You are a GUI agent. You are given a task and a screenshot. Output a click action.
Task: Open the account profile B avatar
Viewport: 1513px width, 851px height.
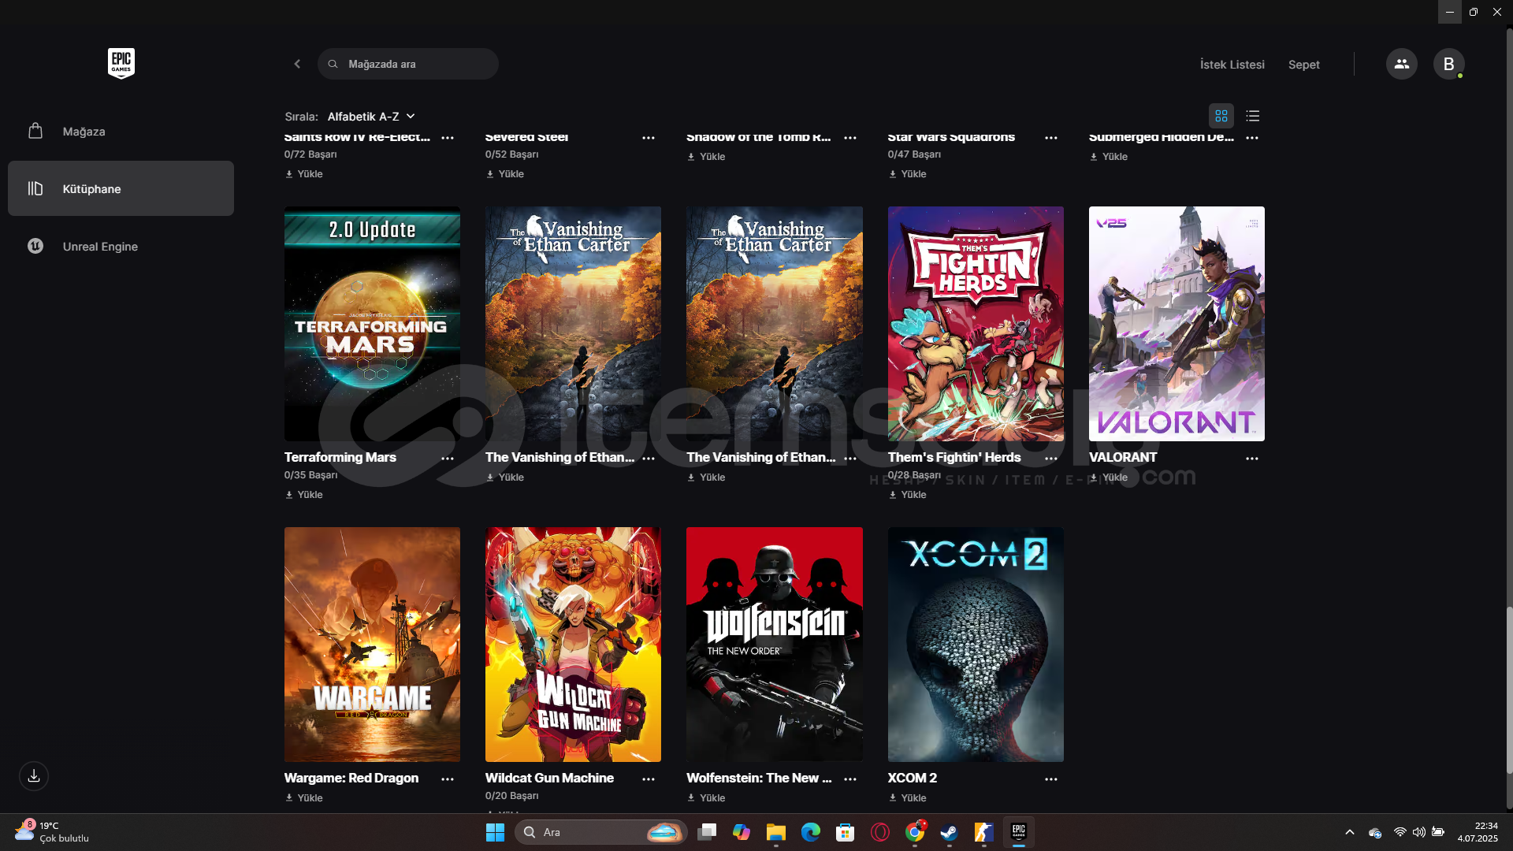1448,64
